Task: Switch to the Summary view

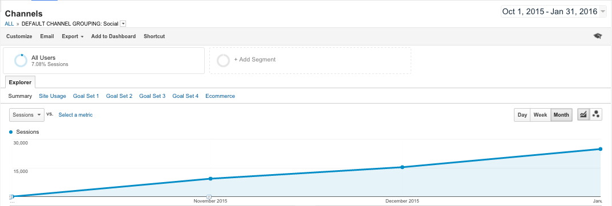Action: pyautogui.click(x=20, y=96)
